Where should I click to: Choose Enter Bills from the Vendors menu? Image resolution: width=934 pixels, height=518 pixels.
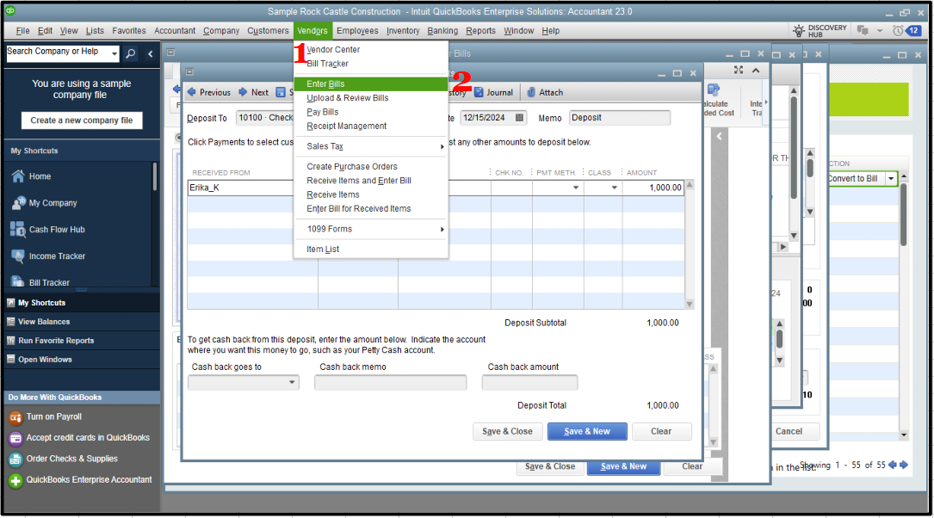[x=370, y=84]
